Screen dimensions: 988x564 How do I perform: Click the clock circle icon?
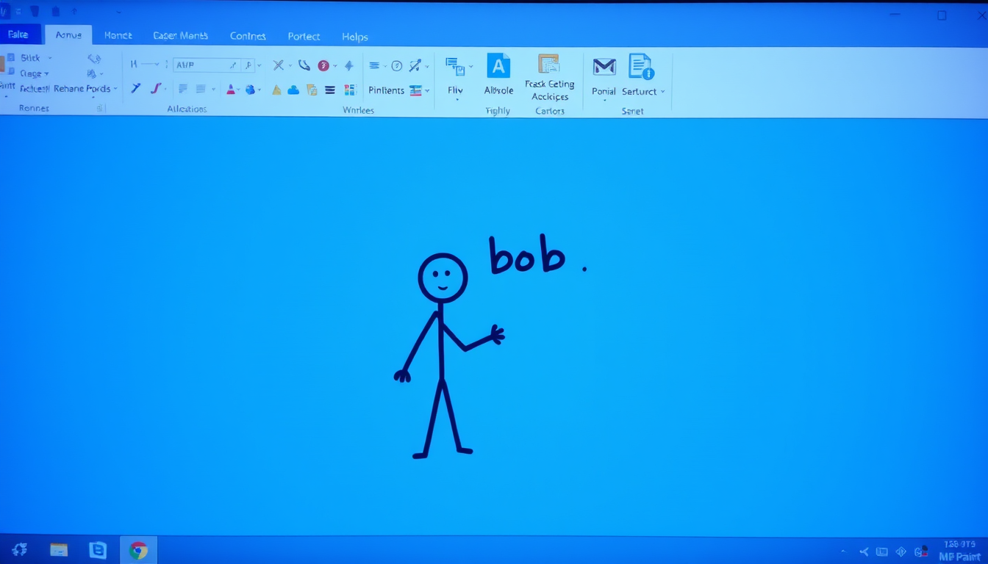(x=396, y=66)
